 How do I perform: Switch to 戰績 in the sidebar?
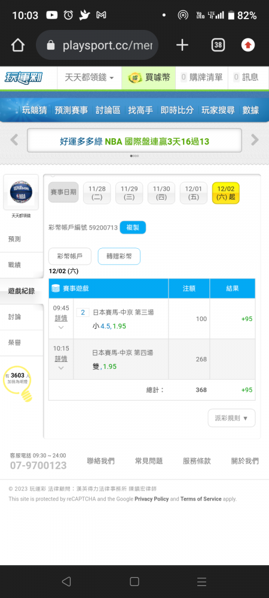[x=14, y=265]
